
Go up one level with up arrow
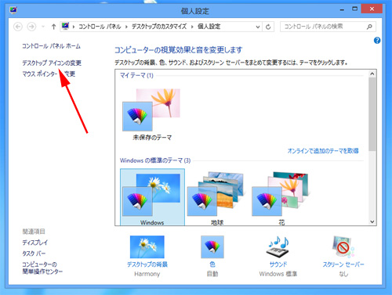pyautogui.click(x=53, y=27)
